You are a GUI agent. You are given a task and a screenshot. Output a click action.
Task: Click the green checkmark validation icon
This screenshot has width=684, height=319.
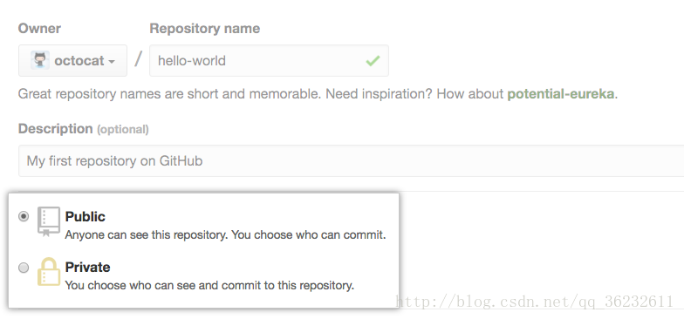[373, 61]
